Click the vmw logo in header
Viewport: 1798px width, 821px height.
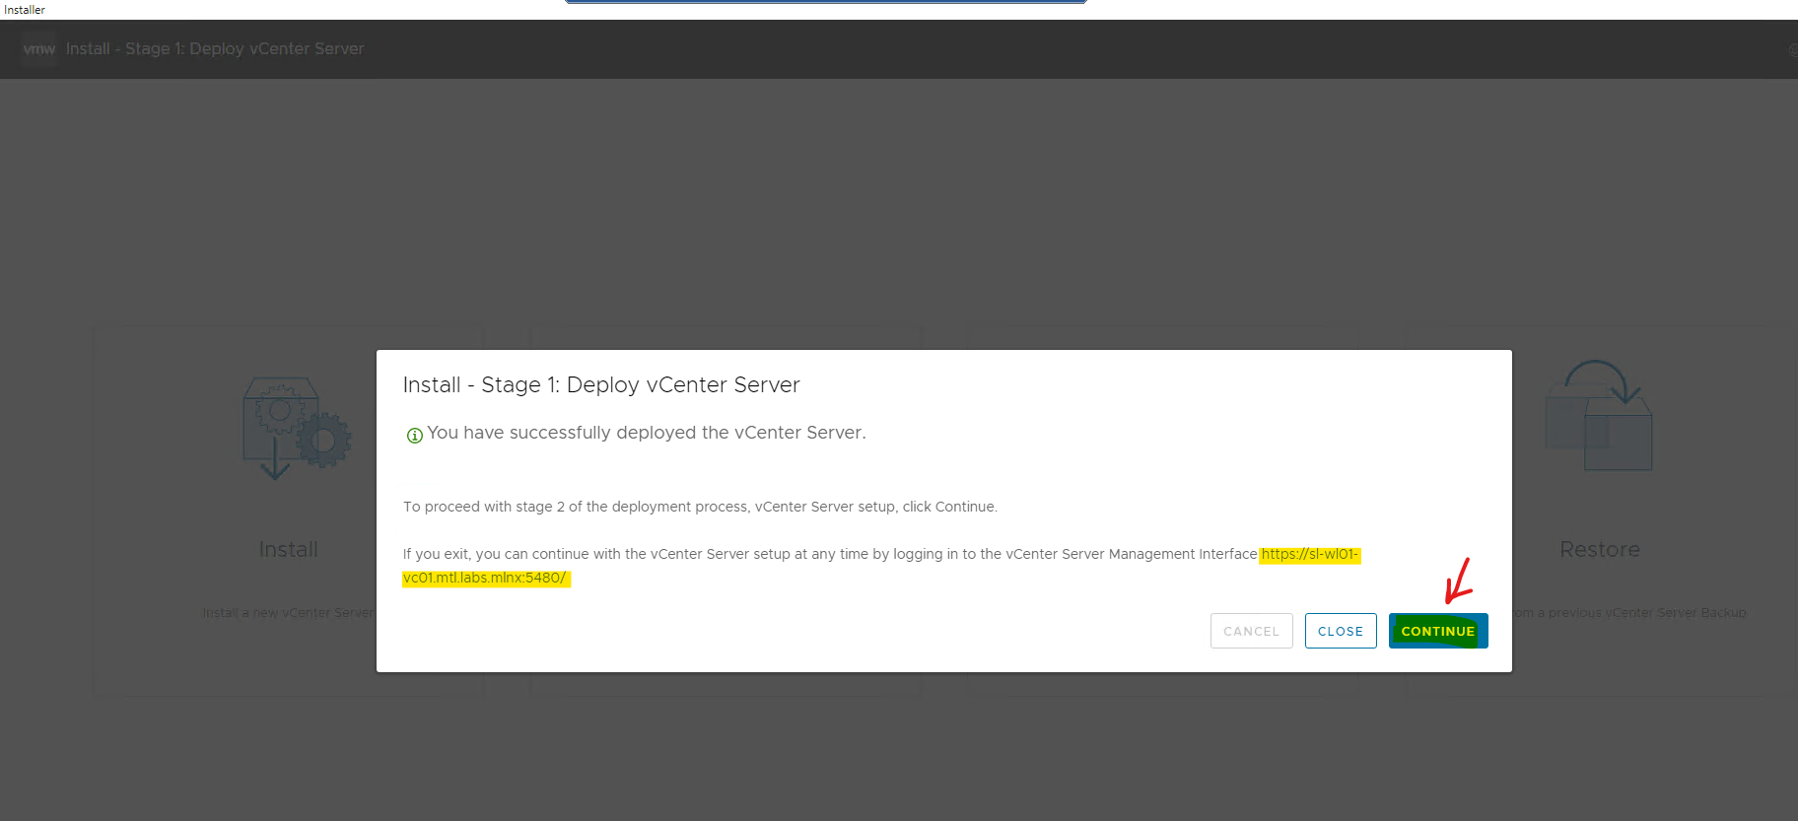pos(39,48)
